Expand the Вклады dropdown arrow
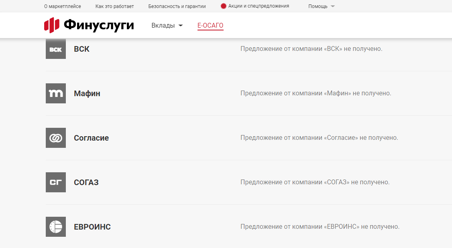This screenshot has height=248, width=452. 181,26
